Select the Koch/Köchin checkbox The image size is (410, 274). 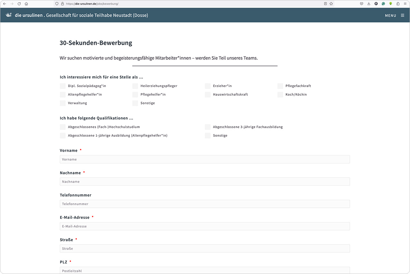280,95
